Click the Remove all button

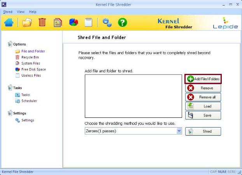(203, 97)
